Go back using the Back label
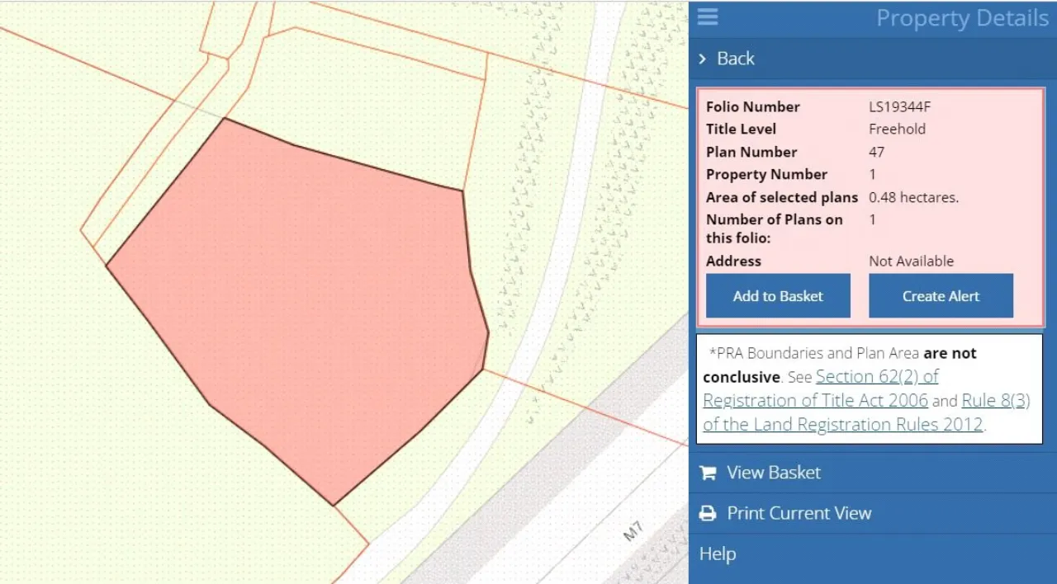Screen dimensions: 1057x584 (x=735, y=59)
